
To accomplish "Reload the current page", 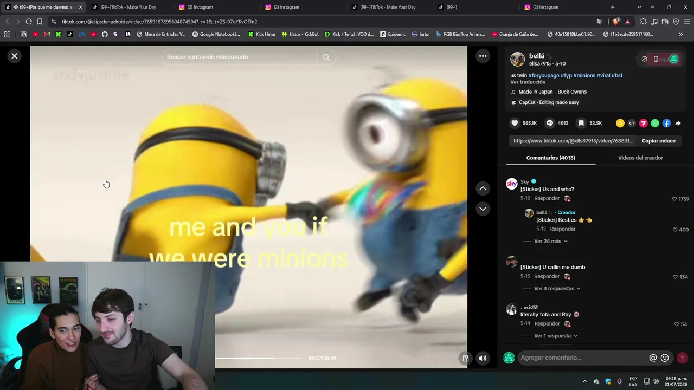I will (x=29, y=22).
